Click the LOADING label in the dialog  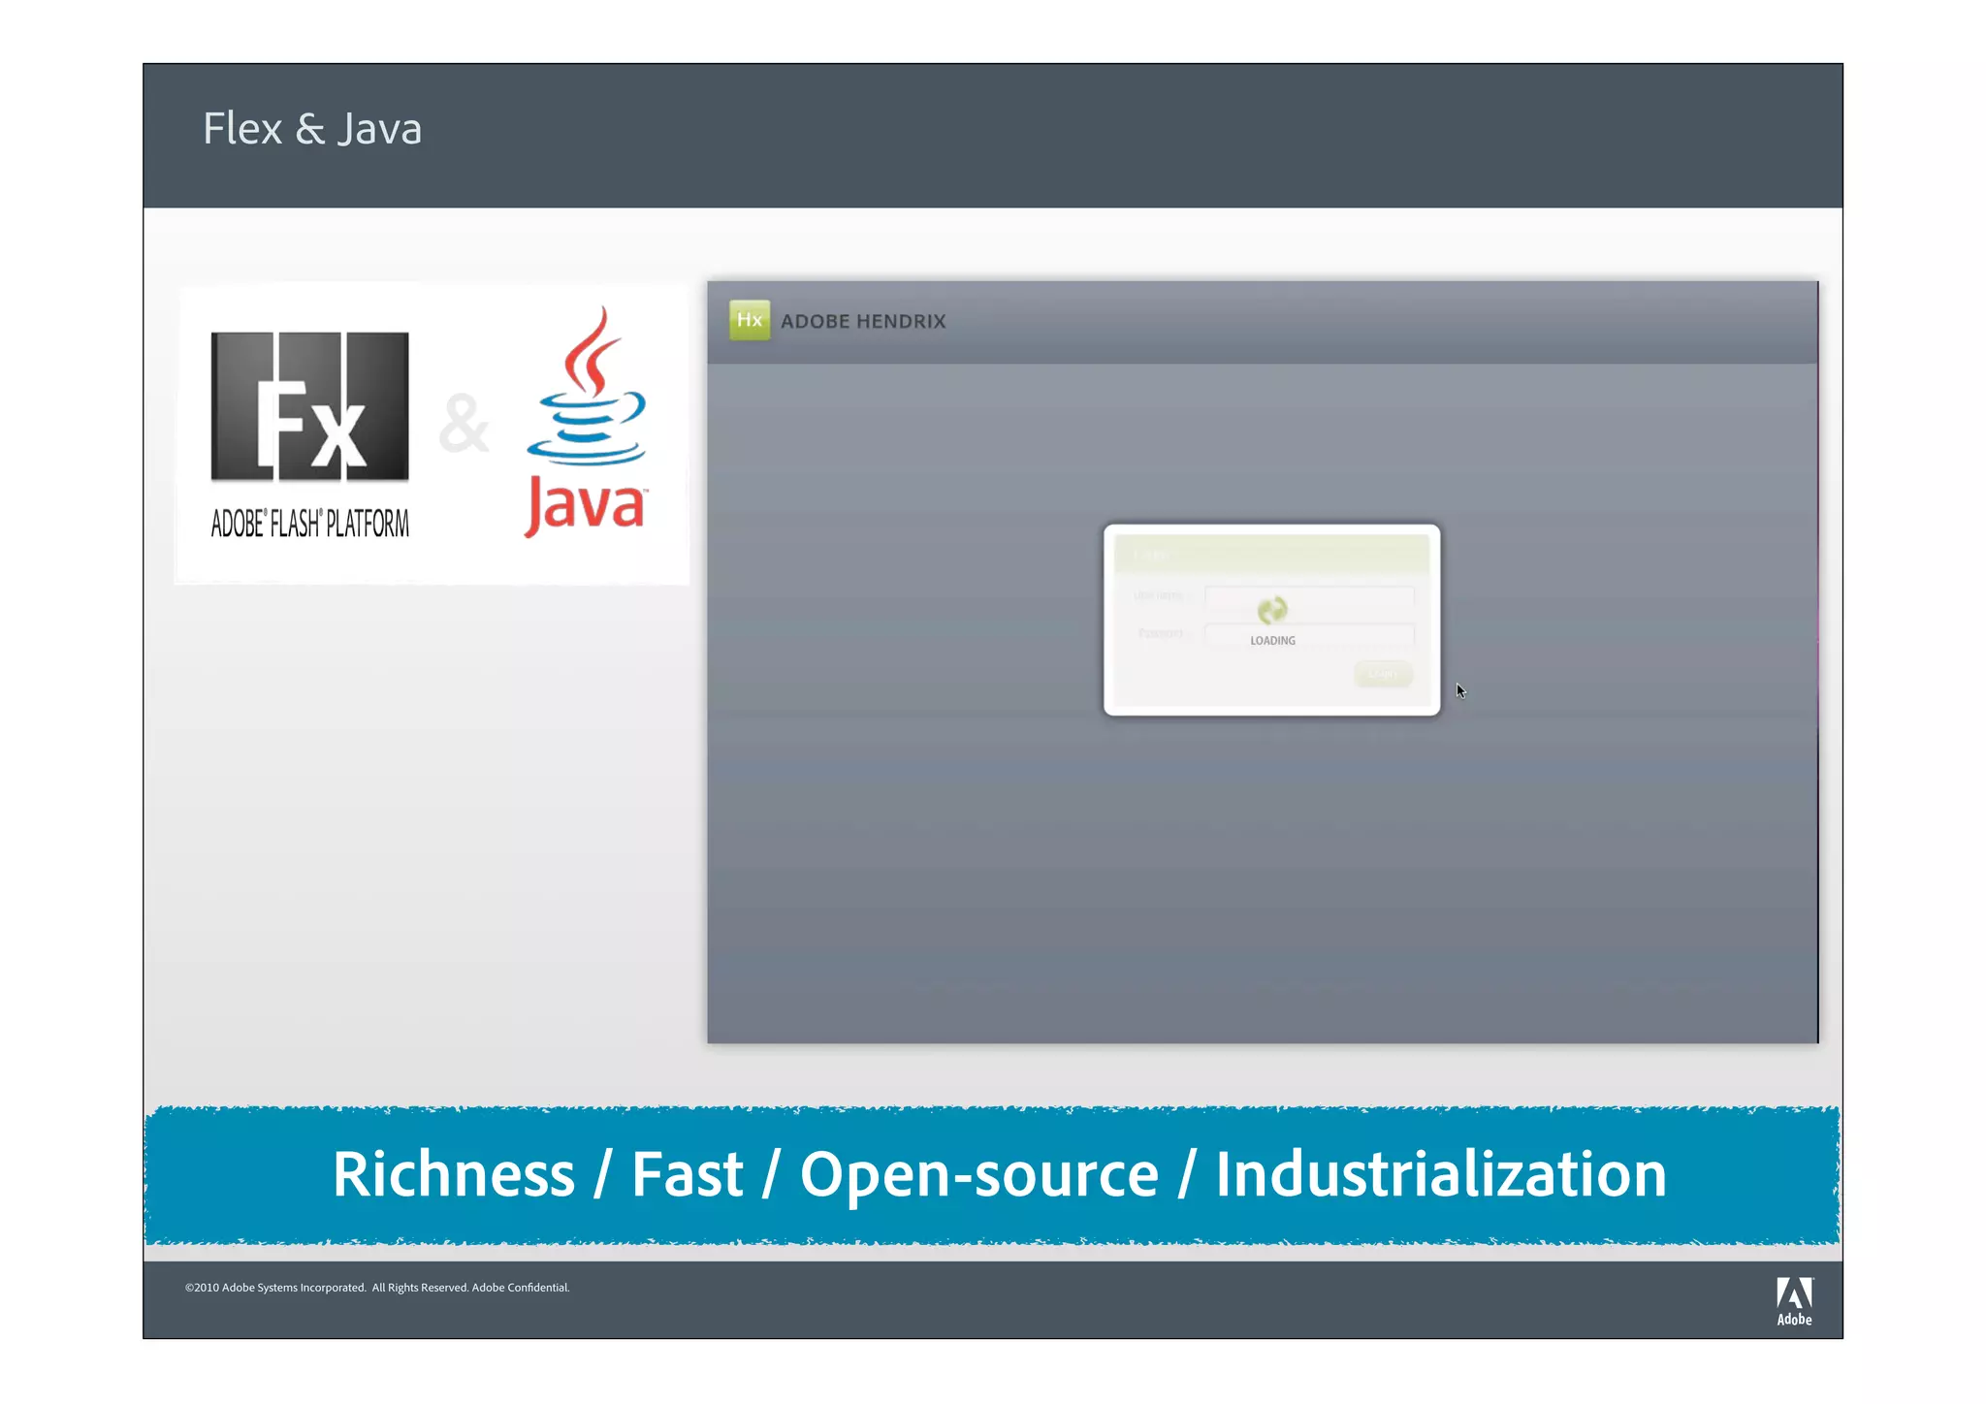[x=1272, y=641]
